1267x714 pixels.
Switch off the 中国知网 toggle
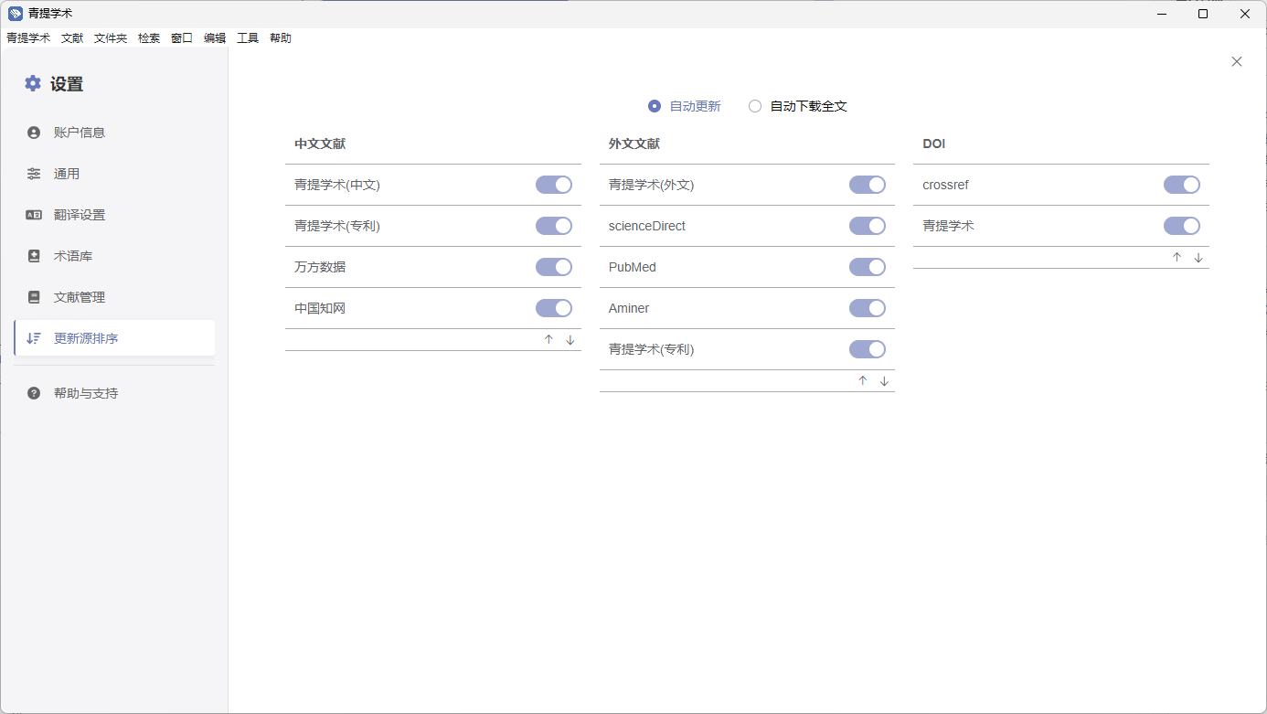554,308
